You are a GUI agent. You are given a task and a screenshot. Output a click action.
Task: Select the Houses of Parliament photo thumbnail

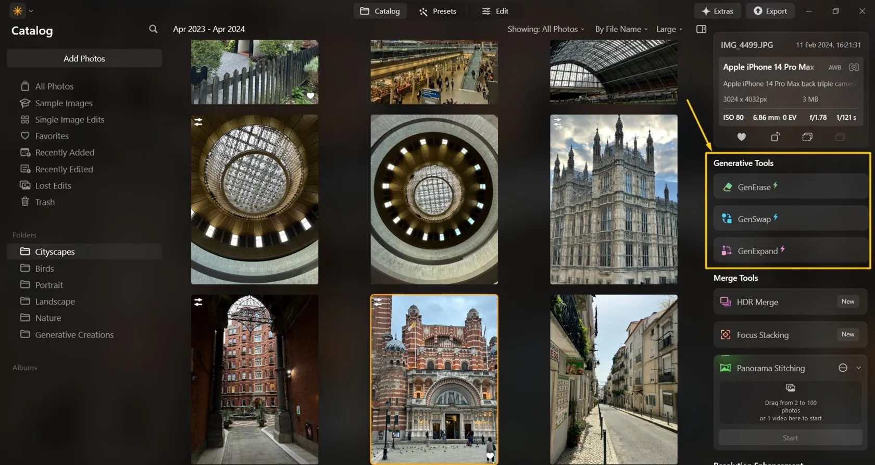click(x=614, y=199)
